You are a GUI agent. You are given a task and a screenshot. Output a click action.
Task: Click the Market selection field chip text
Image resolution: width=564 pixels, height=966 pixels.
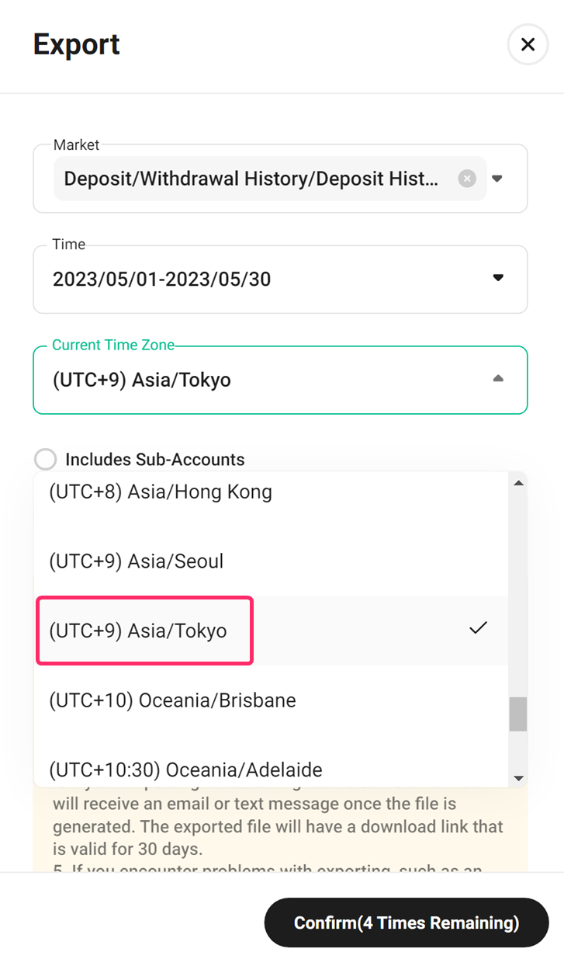click(x=251, y=179)
